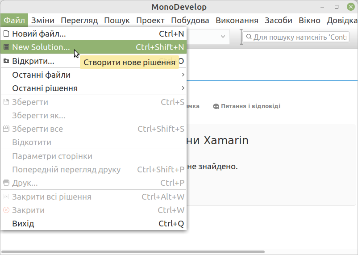The width and height of the screenshot is (358, 255).
Task: Open the Файл menu
Action: tap(14, 21)
